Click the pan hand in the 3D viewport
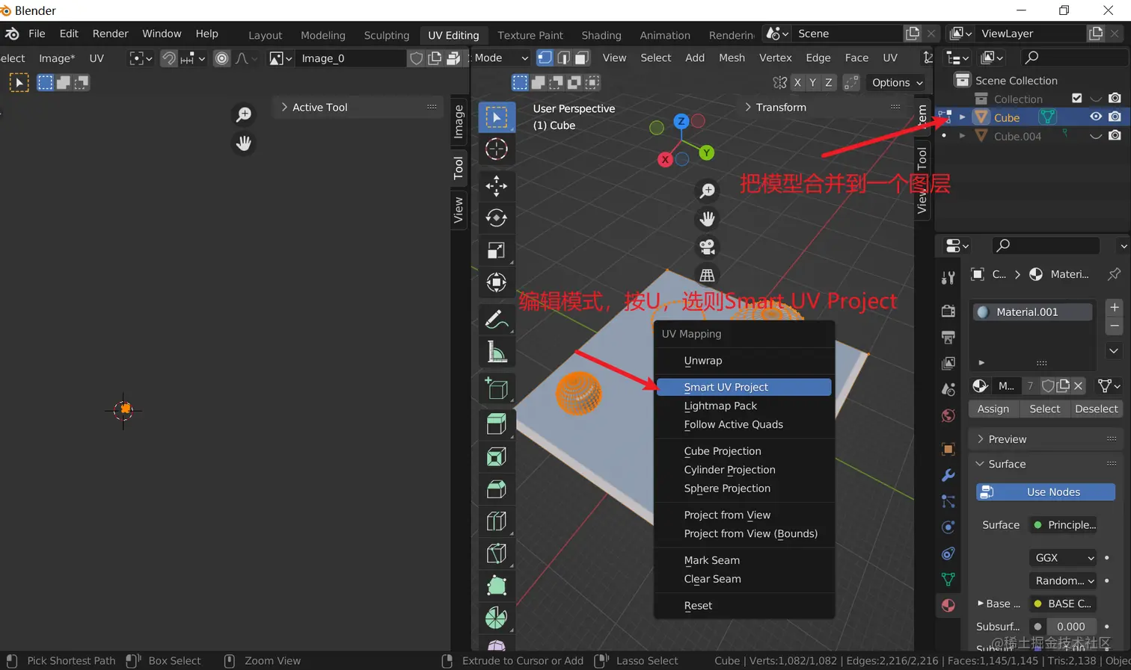This screenshot has height=670, width=1131. coord(707,218)
